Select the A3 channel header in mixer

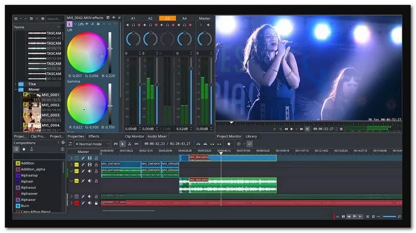[x=168, y=18]
